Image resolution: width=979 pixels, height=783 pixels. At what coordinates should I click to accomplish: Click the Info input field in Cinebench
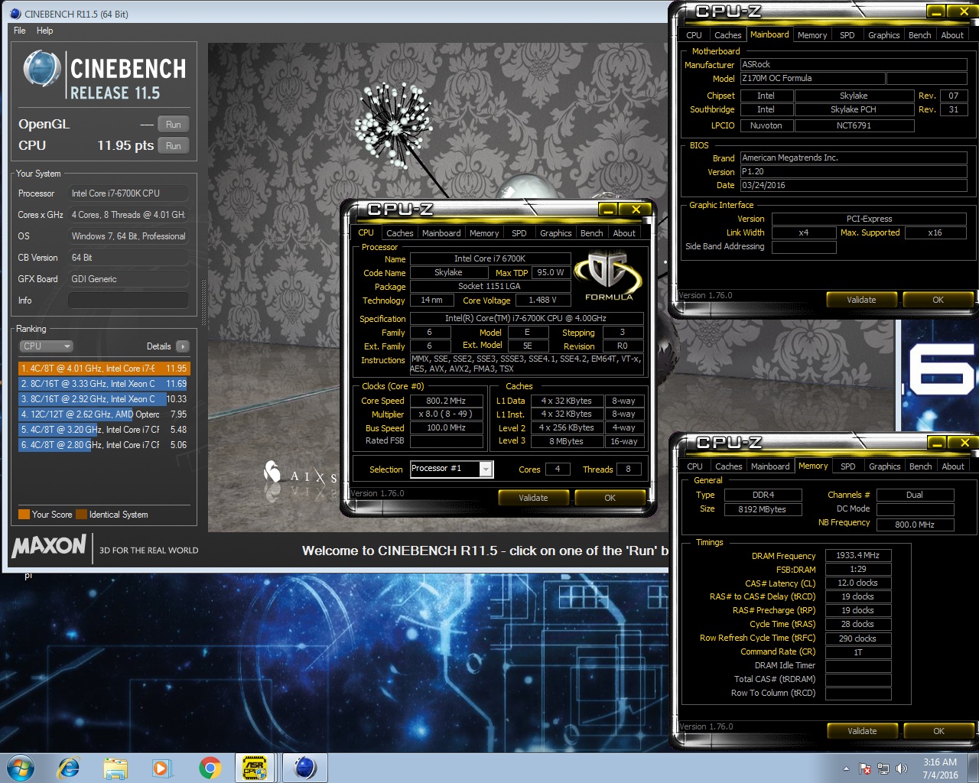[x=128, y=301]
